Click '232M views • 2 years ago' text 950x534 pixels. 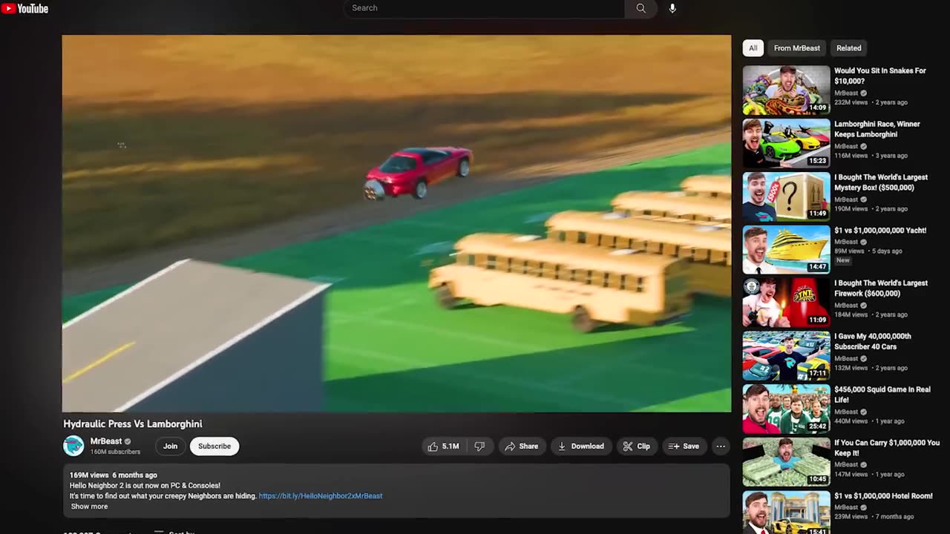(x=871, y=102)
